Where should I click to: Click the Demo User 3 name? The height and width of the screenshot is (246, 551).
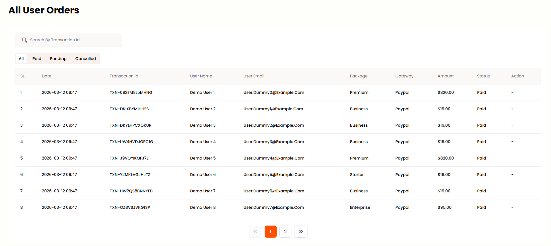tap(203, 125)
